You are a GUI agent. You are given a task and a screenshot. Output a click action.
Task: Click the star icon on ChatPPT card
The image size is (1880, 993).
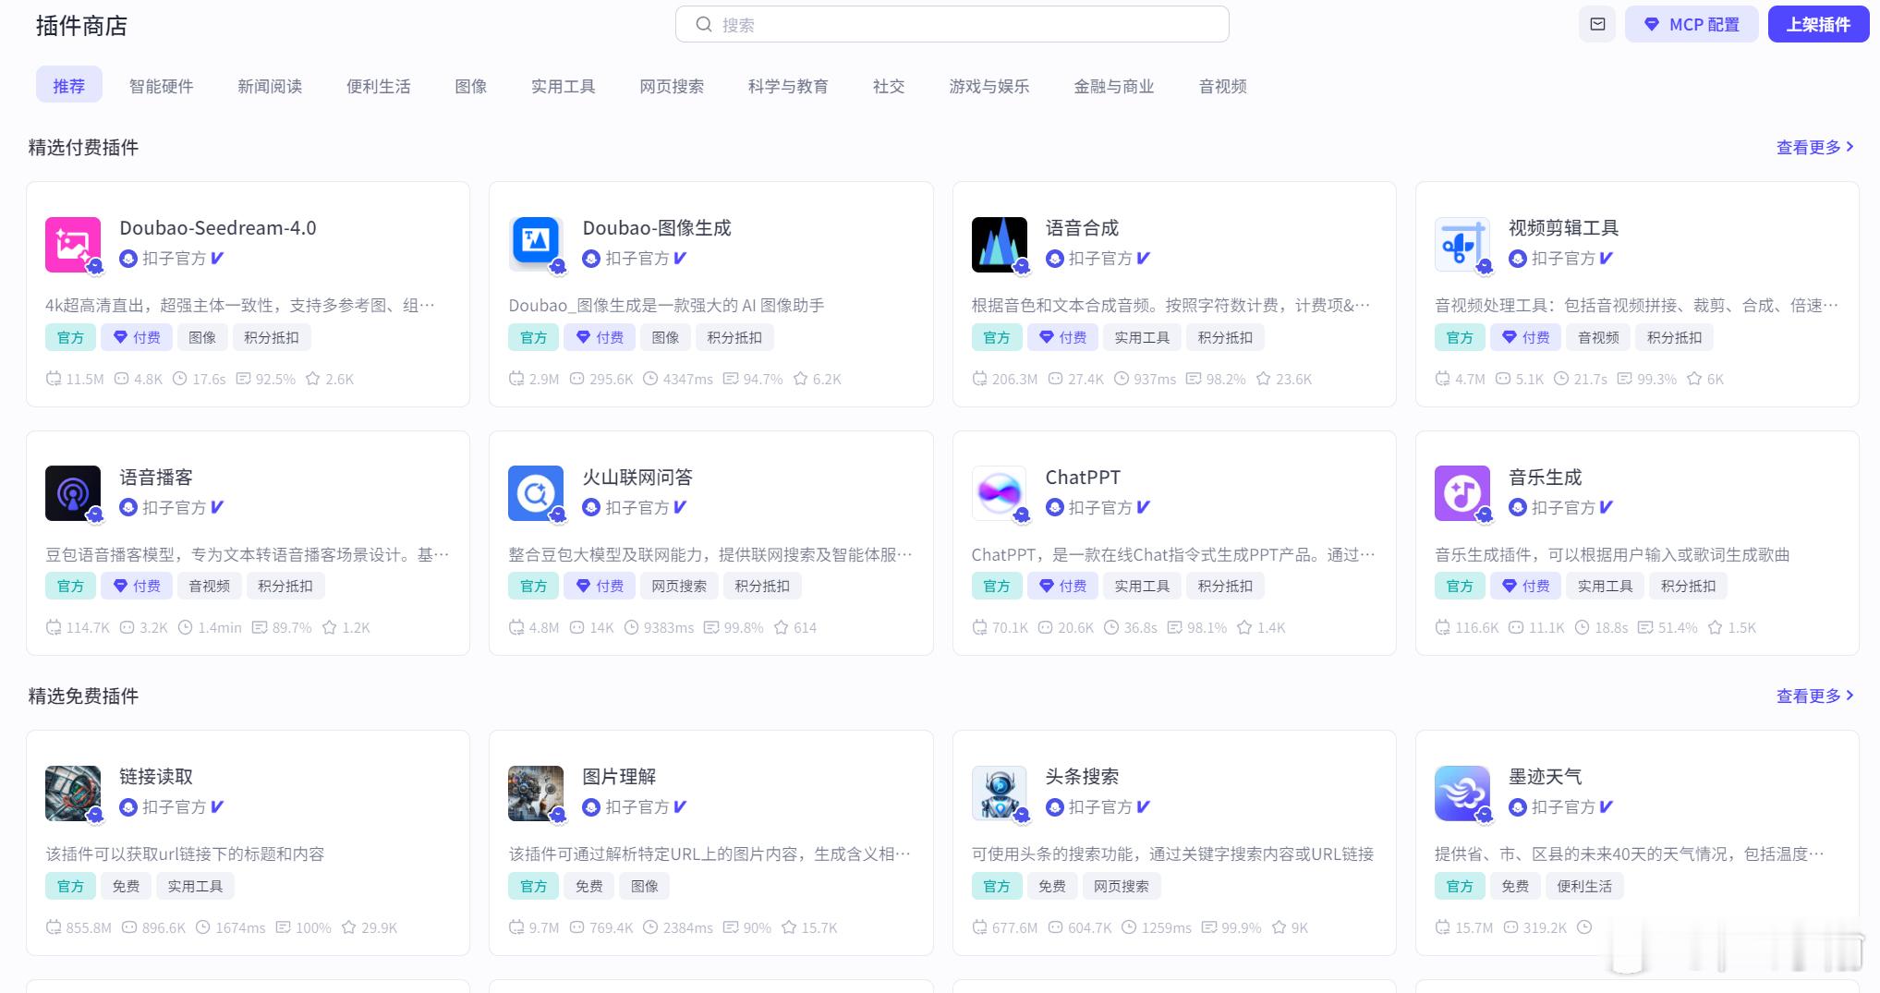1244,627
